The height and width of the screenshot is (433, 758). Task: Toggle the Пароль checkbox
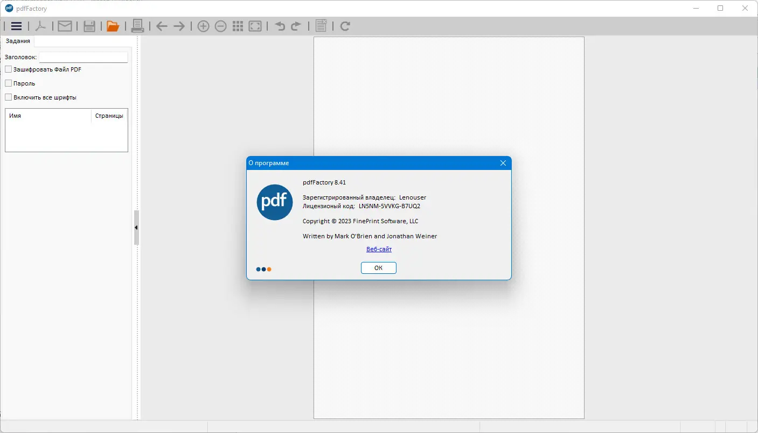click(x=8, y=83)
